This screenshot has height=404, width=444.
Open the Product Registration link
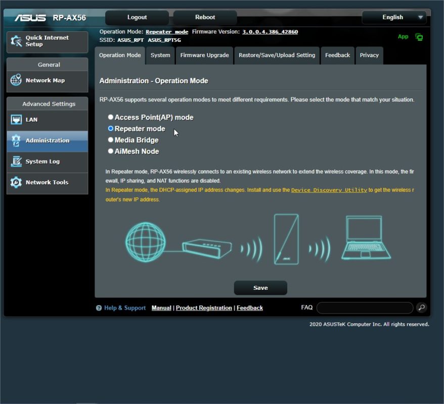(204, 308)
